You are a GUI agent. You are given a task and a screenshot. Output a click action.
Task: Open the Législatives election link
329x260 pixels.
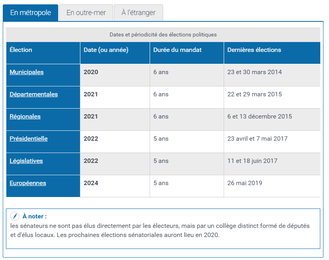click(26, 161)
